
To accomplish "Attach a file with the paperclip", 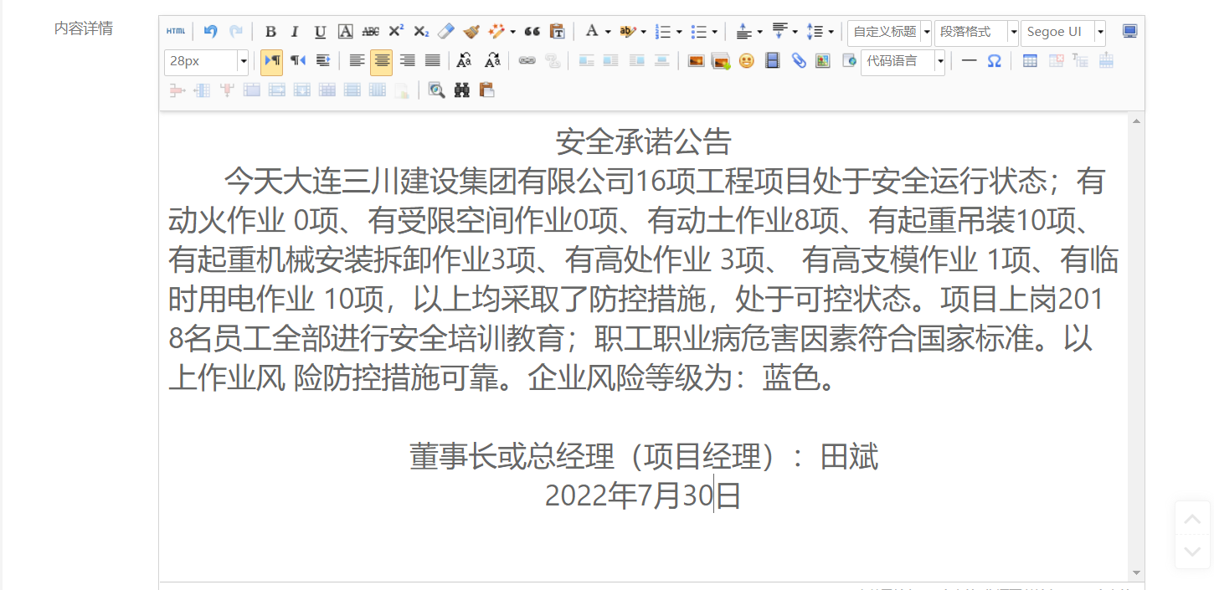I will click(x=799, y=60).
